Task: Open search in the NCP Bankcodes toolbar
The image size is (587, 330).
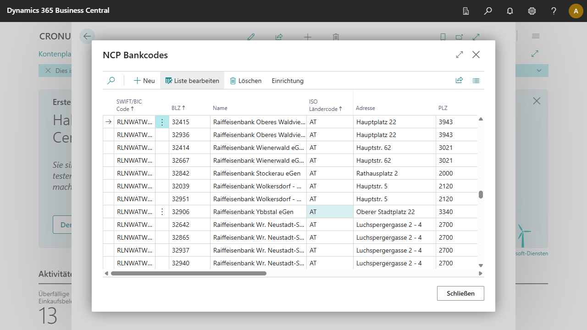Action: click(x=111, y=81)
